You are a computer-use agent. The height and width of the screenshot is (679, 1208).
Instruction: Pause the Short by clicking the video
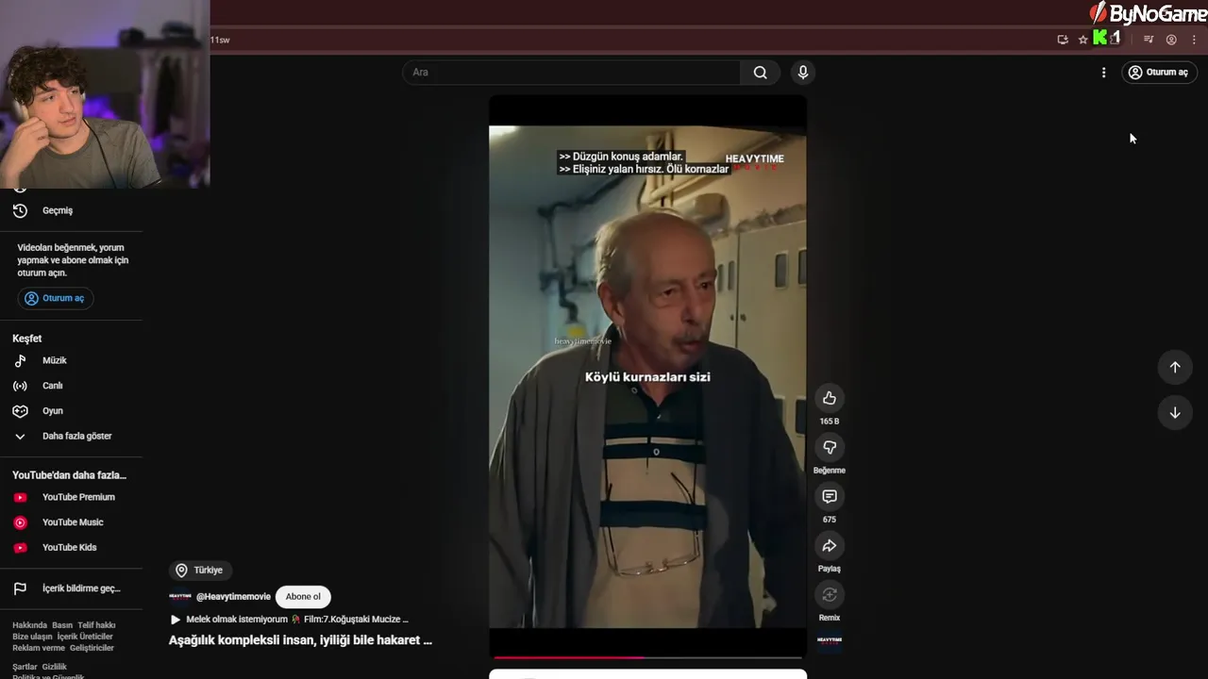pos(647,376)
